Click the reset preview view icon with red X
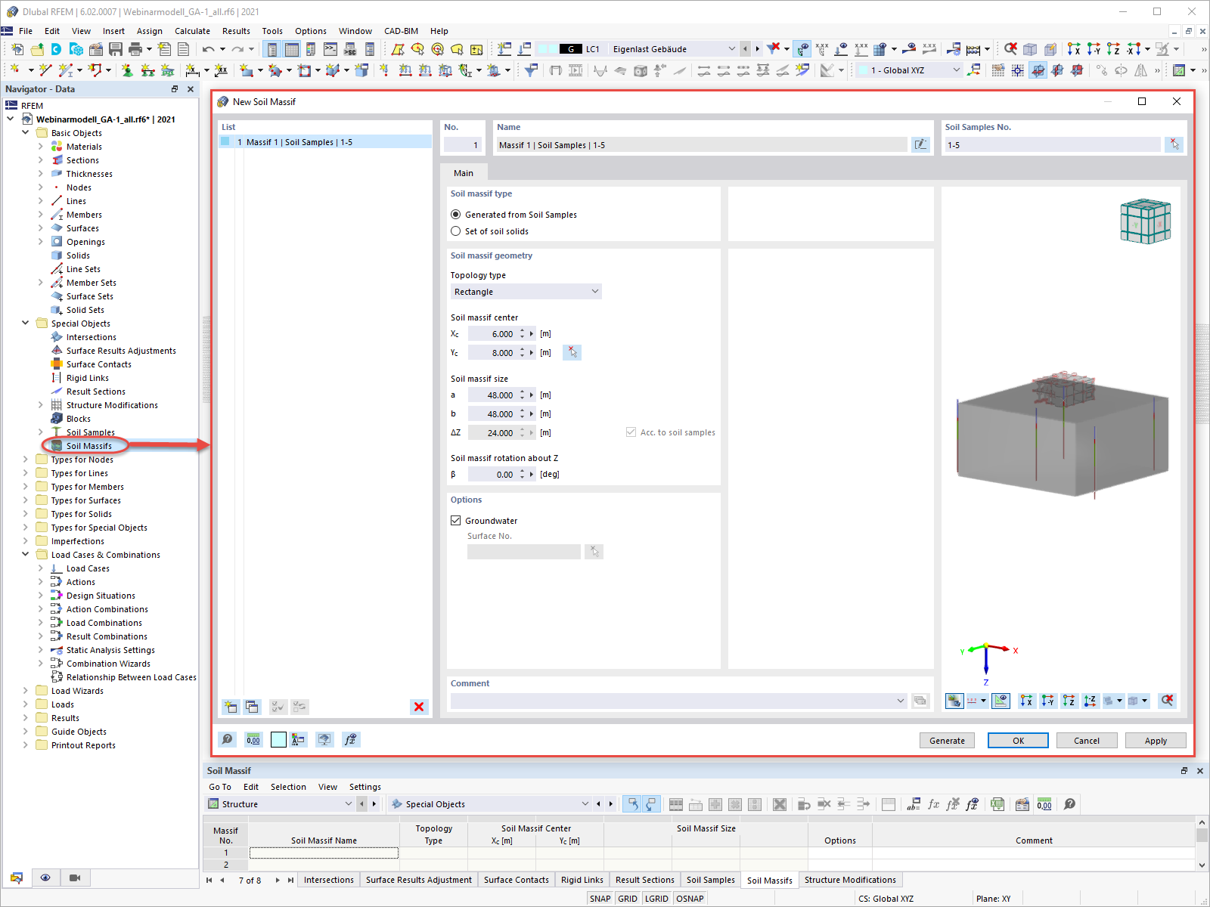 (1168, 701)
